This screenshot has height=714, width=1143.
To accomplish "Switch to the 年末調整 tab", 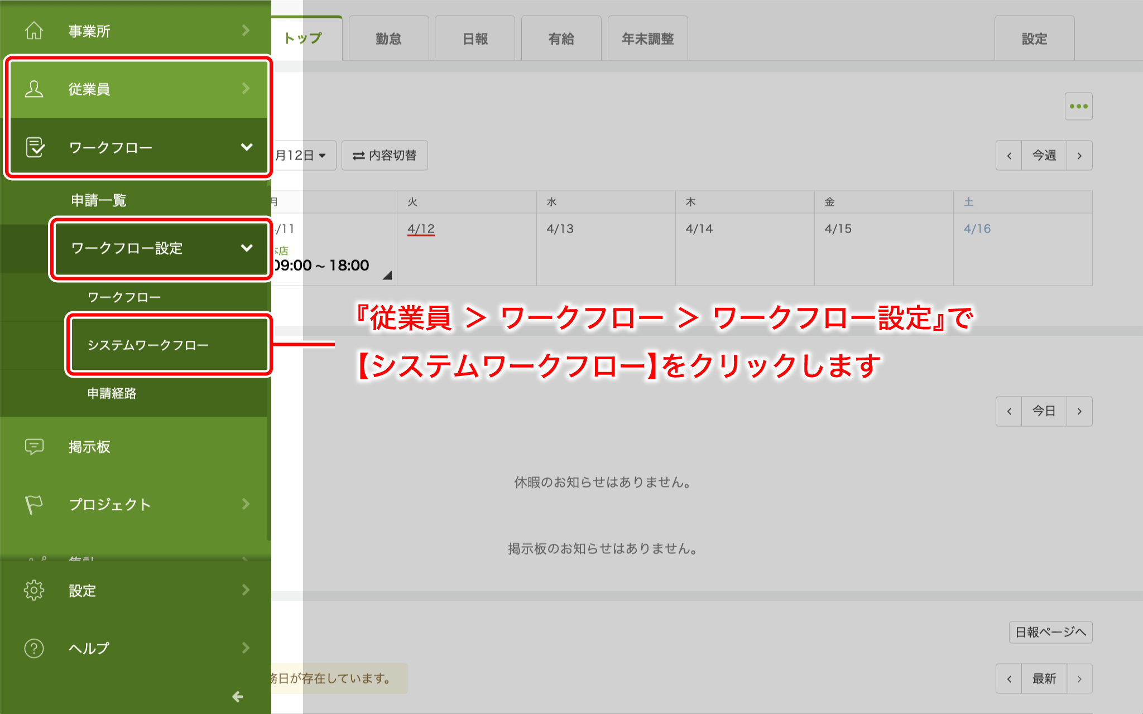I will click(x=647, y=38).
